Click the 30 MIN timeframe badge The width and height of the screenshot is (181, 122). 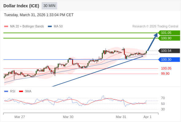point(49,6)
